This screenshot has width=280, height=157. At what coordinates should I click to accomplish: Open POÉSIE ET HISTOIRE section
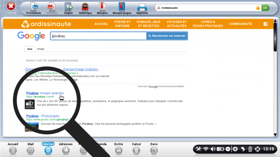pos(122,24)
